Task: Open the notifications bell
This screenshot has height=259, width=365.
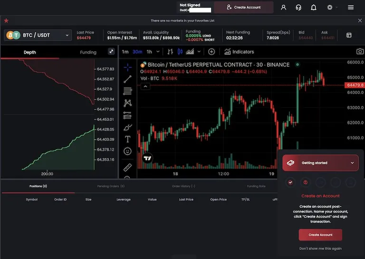Action: click(314, 8)
